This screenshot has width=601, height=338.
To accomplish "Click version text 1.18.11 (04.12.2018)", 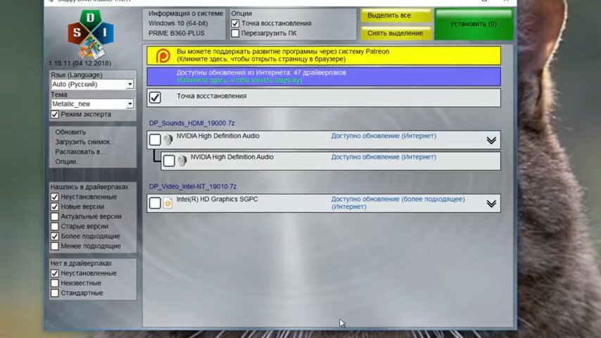I will point(80,63).
